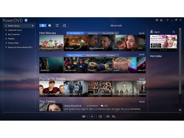Open The SpongeBob Movie thumbnail

tap(51, 43)
